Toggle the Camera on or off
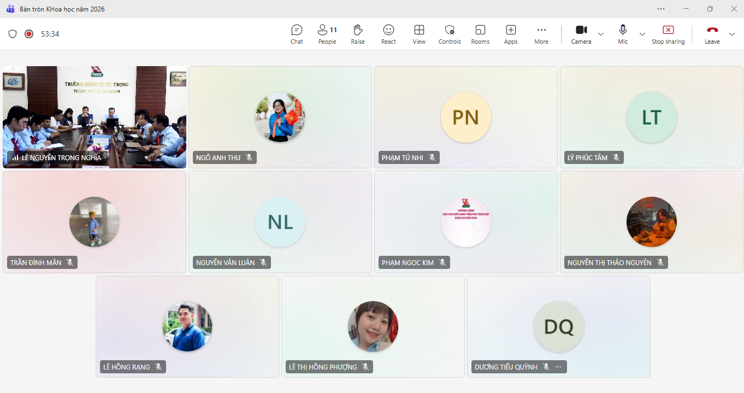The height and width of the screenshot is (393, 744). (x=581, y=34)
